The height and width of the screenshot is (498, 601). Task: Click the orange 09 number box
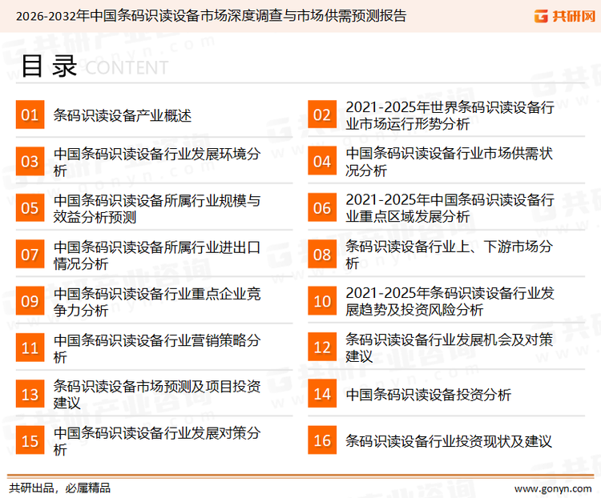(x=30, y=301)
